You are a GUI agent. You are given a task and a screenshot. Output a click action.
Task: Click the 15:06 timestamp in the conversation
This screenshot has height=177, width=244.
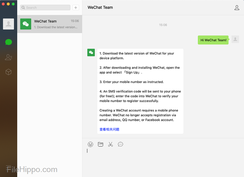(x=163, y=25)
